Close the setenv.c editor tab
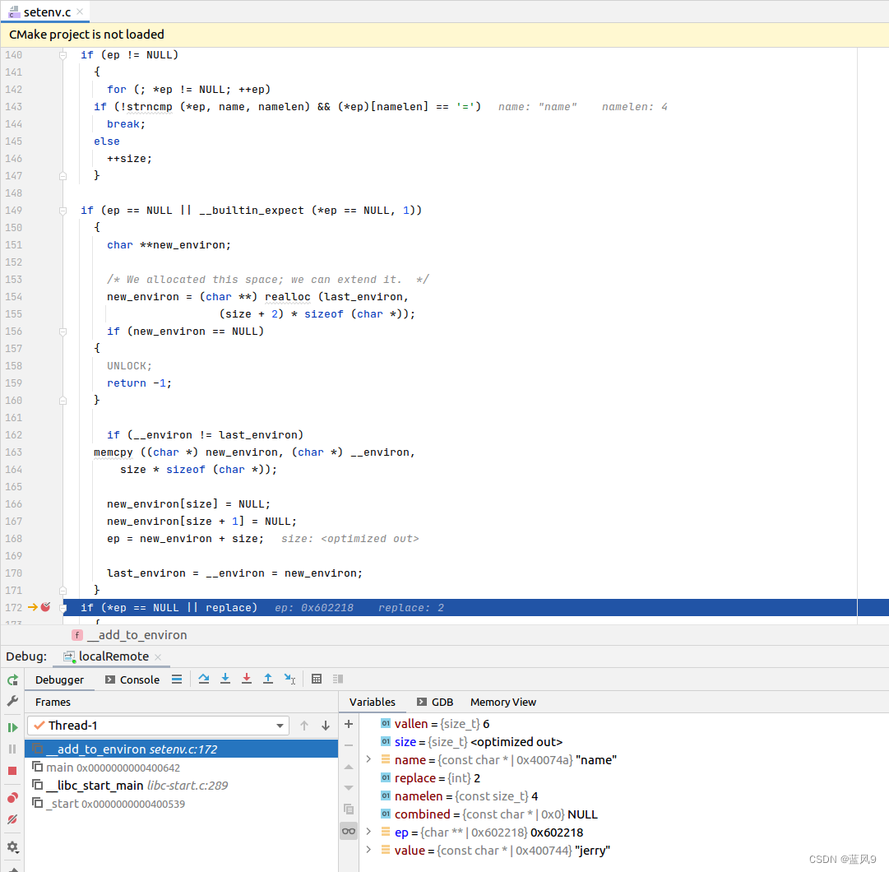This screenshot has height=872, width=889. click(80, 12)
